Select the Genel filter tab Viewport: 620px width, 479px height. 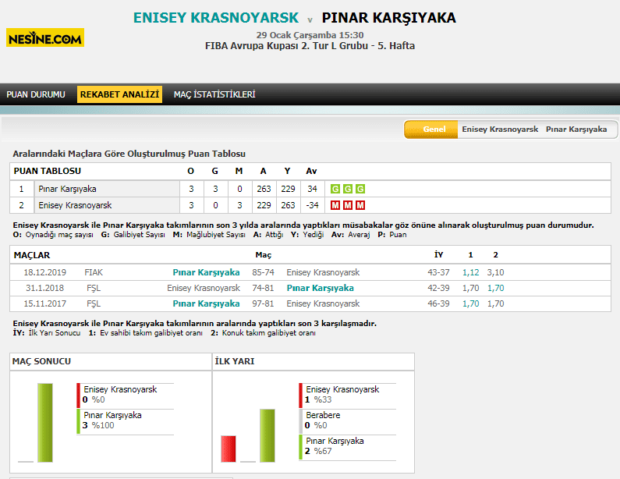(431, 130)
